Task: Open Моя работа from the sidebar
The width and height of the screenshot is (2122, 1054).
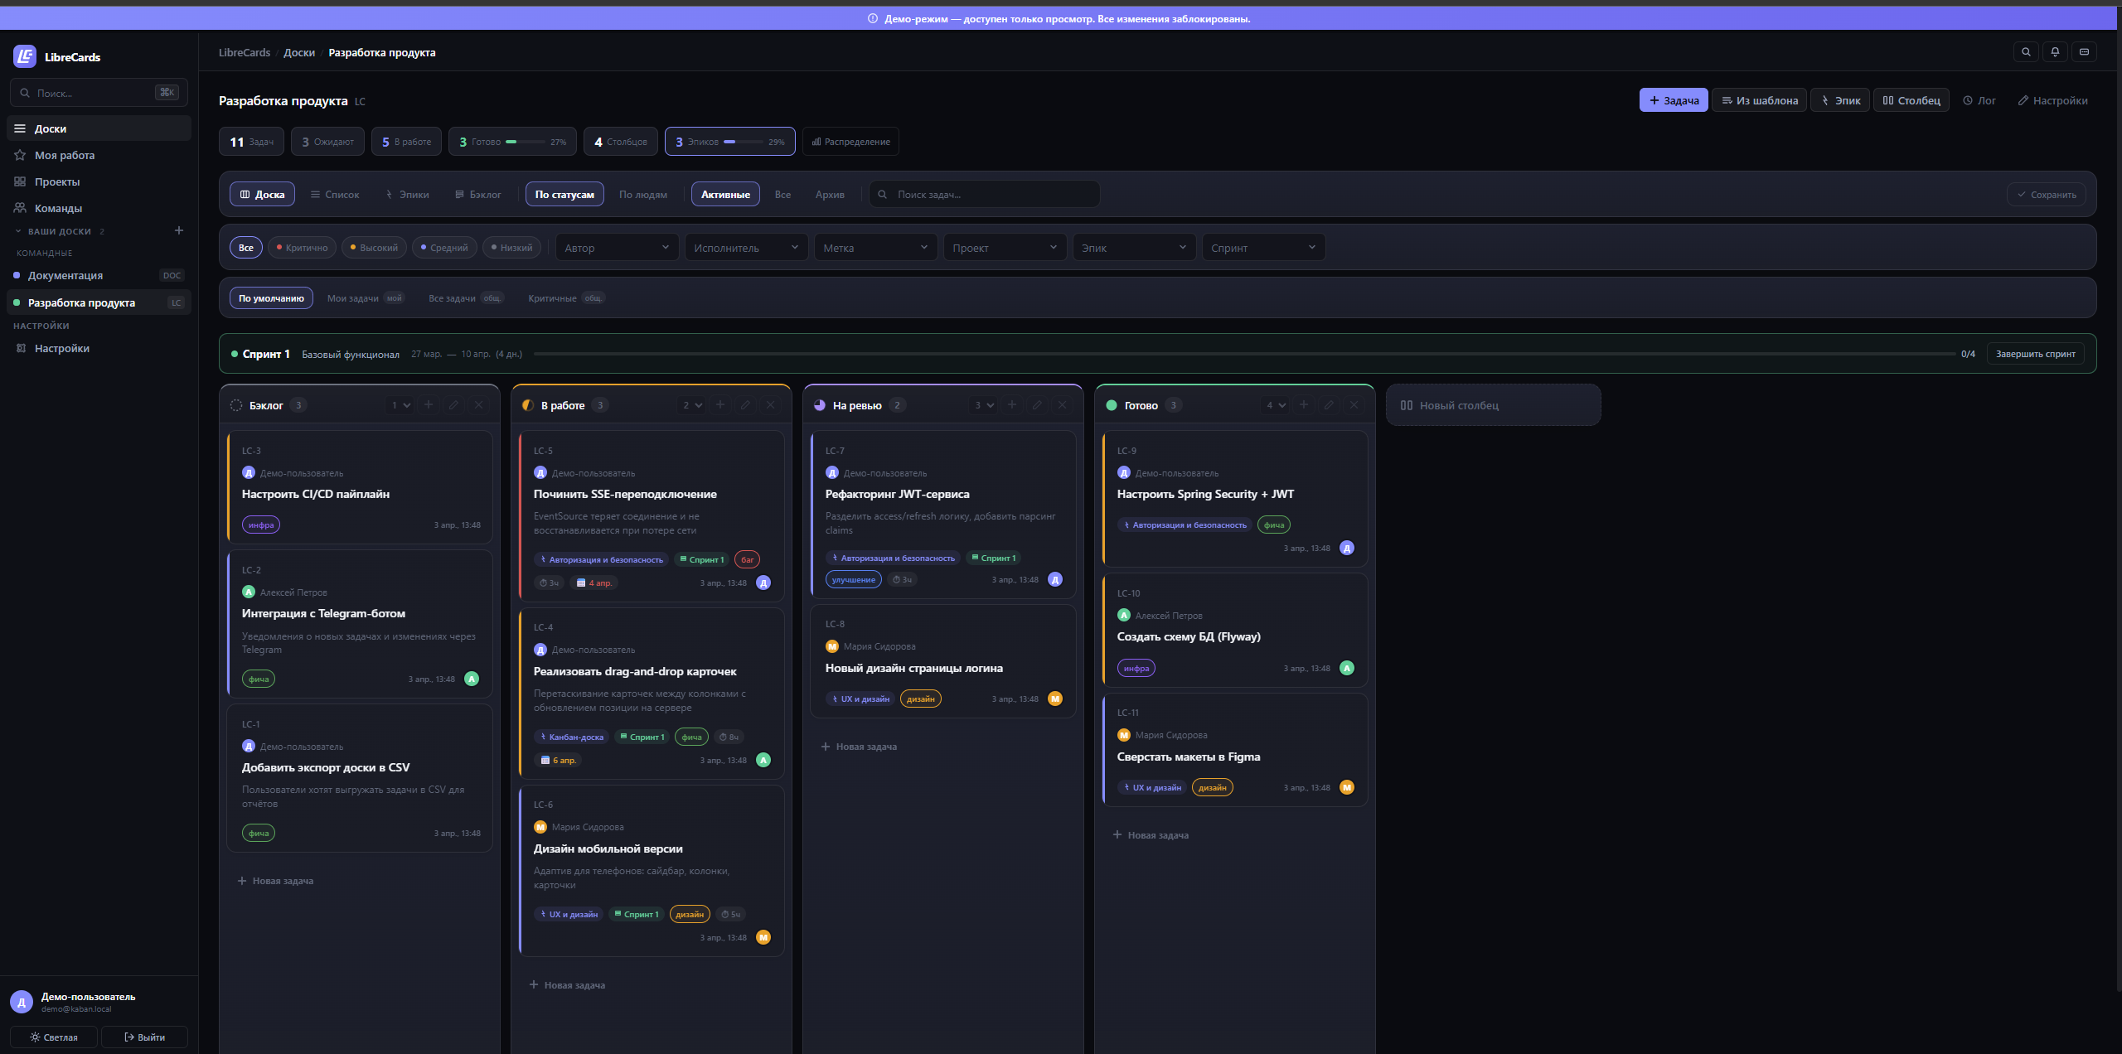Action: pyautogui.click(x=65, y=155)
